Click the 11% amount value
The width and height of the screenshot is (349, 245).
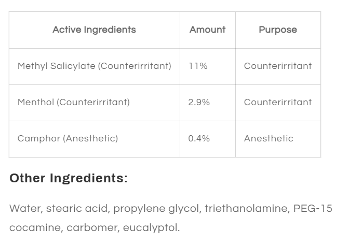(x=198, y=66)
